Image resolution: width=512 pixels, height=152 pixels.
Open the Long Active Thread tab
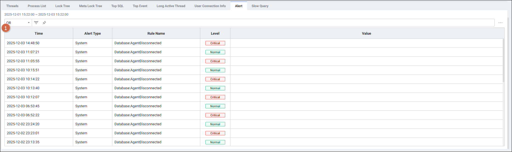pyautogui.click(x=171, y=6)
